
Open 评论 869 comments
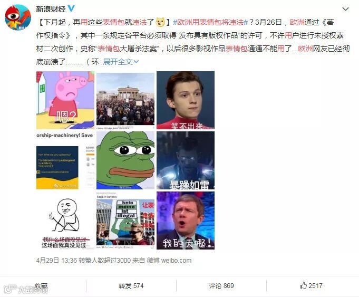(221, 286)
